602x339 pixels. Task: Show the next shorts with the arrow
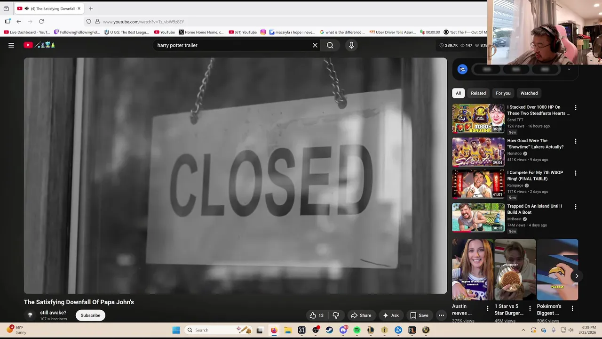point(577,276)
